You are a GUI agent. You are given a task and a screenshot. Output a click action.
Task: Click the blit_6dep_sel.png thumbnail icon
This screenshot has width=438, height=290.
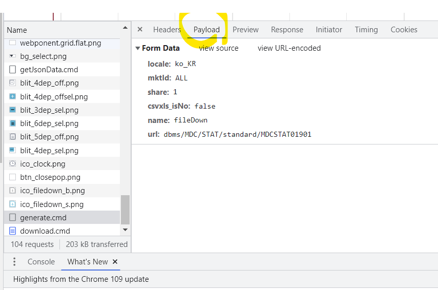click(13, 123)
